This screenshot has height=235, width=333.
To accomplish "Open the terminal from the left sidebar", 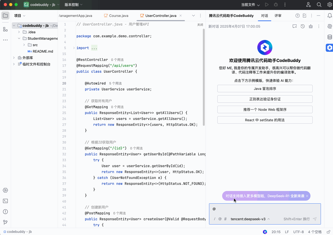I will coord(5,201).
